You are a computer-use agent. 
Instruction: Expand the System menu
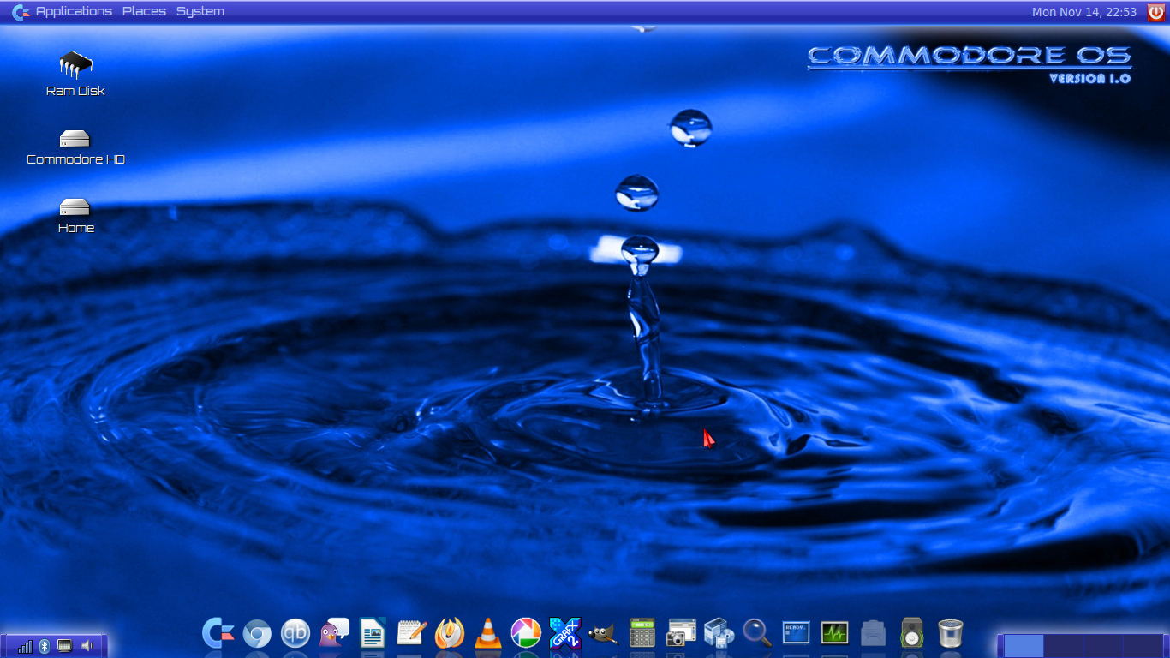click(200, 11)
